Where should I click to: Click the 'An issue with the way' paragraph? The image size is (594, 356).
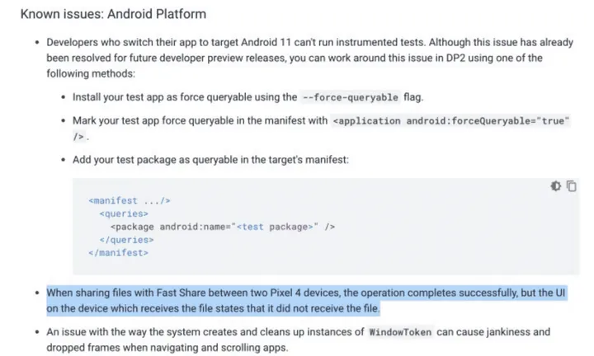pos(297,340)
